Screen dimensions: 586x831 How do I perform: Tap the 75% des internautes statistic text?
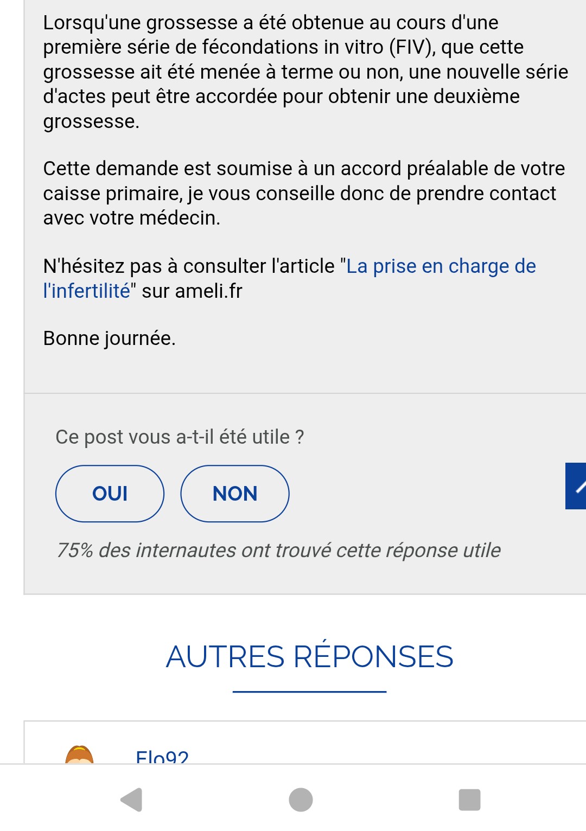[x=278, y=550]
